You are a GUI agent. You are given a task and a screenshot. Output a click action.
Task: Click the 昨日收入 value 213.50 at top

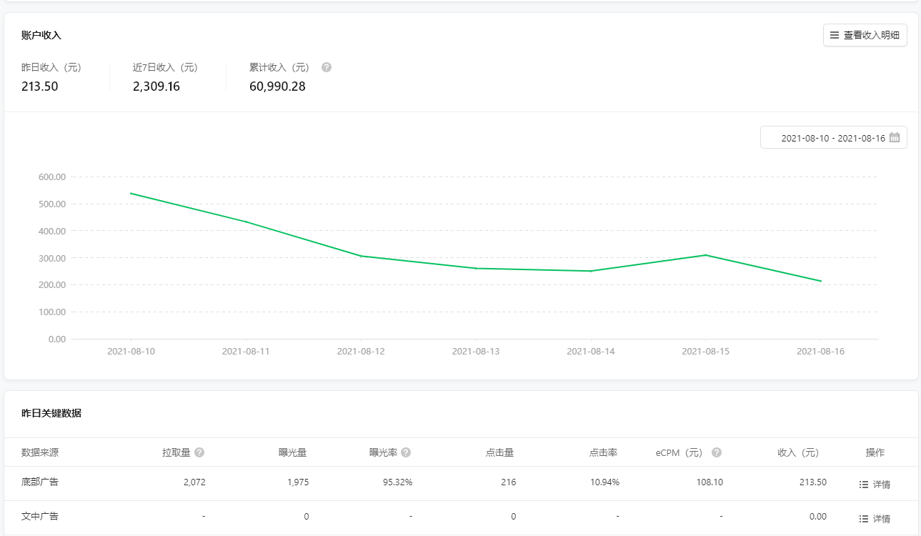pyautogui.click(x=40, y=86)
